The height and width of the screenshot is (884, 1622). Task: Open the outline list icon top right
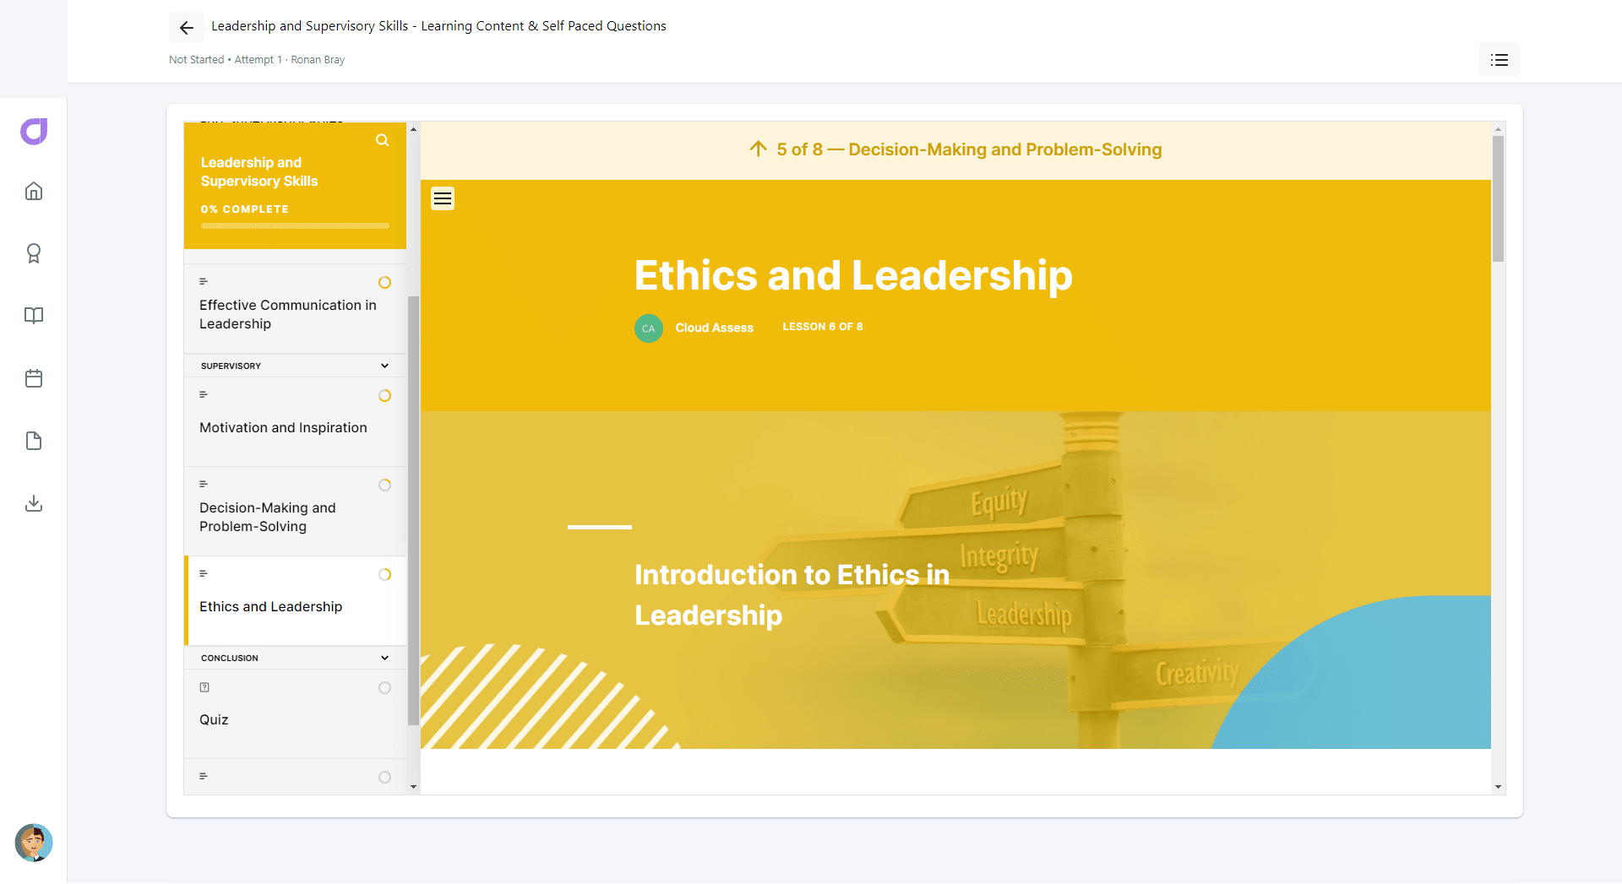1500,60
